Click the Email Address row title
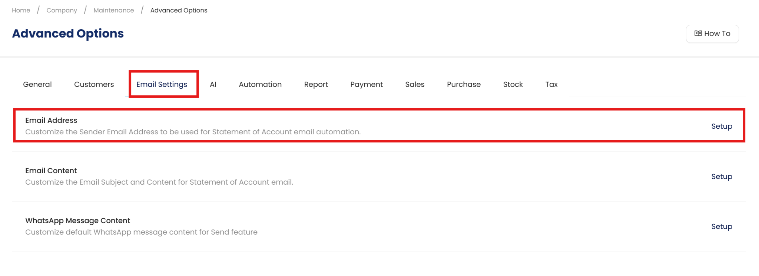 tap(51, 120)
